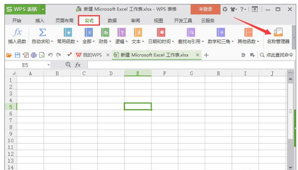Click the vertical scrollbar down arrow
Screen dimensions: 298x170
[x=290, y=167]
